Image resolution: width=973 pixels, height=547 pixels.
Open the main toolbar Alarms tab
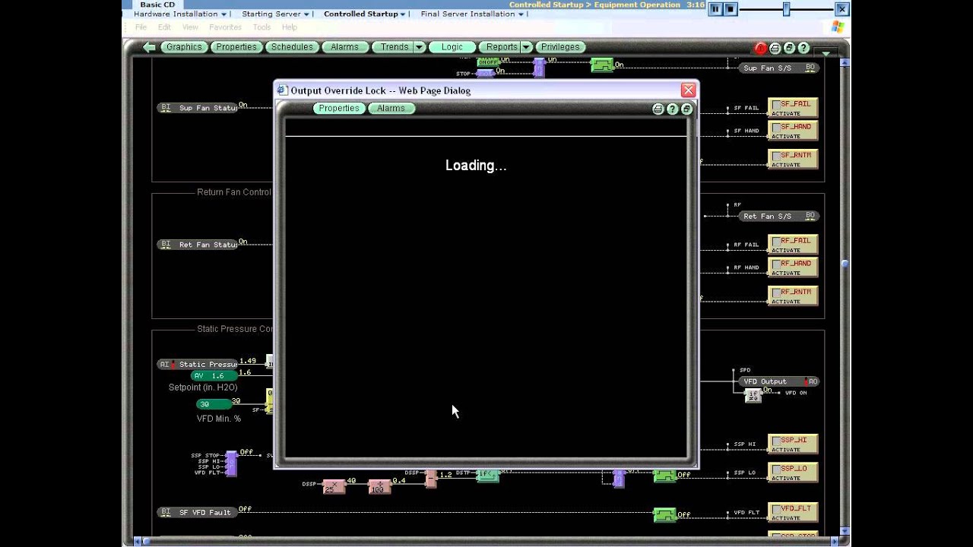click(x=344, y=47)
